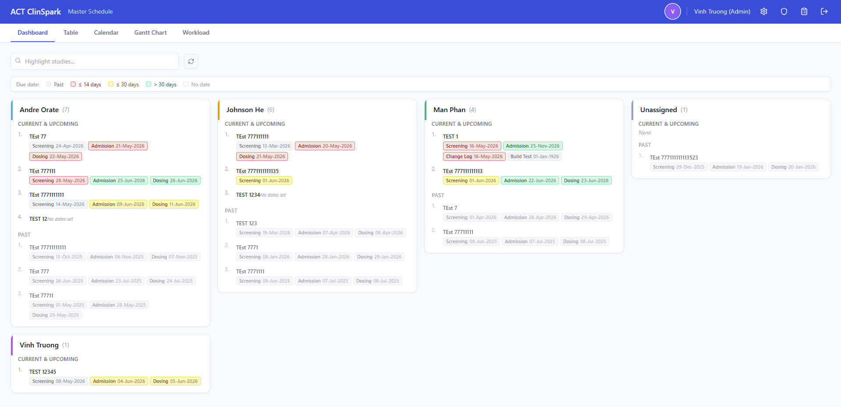Open study TEST 1234 under Johnson He
Screen dimensions: 841x407
248,195
